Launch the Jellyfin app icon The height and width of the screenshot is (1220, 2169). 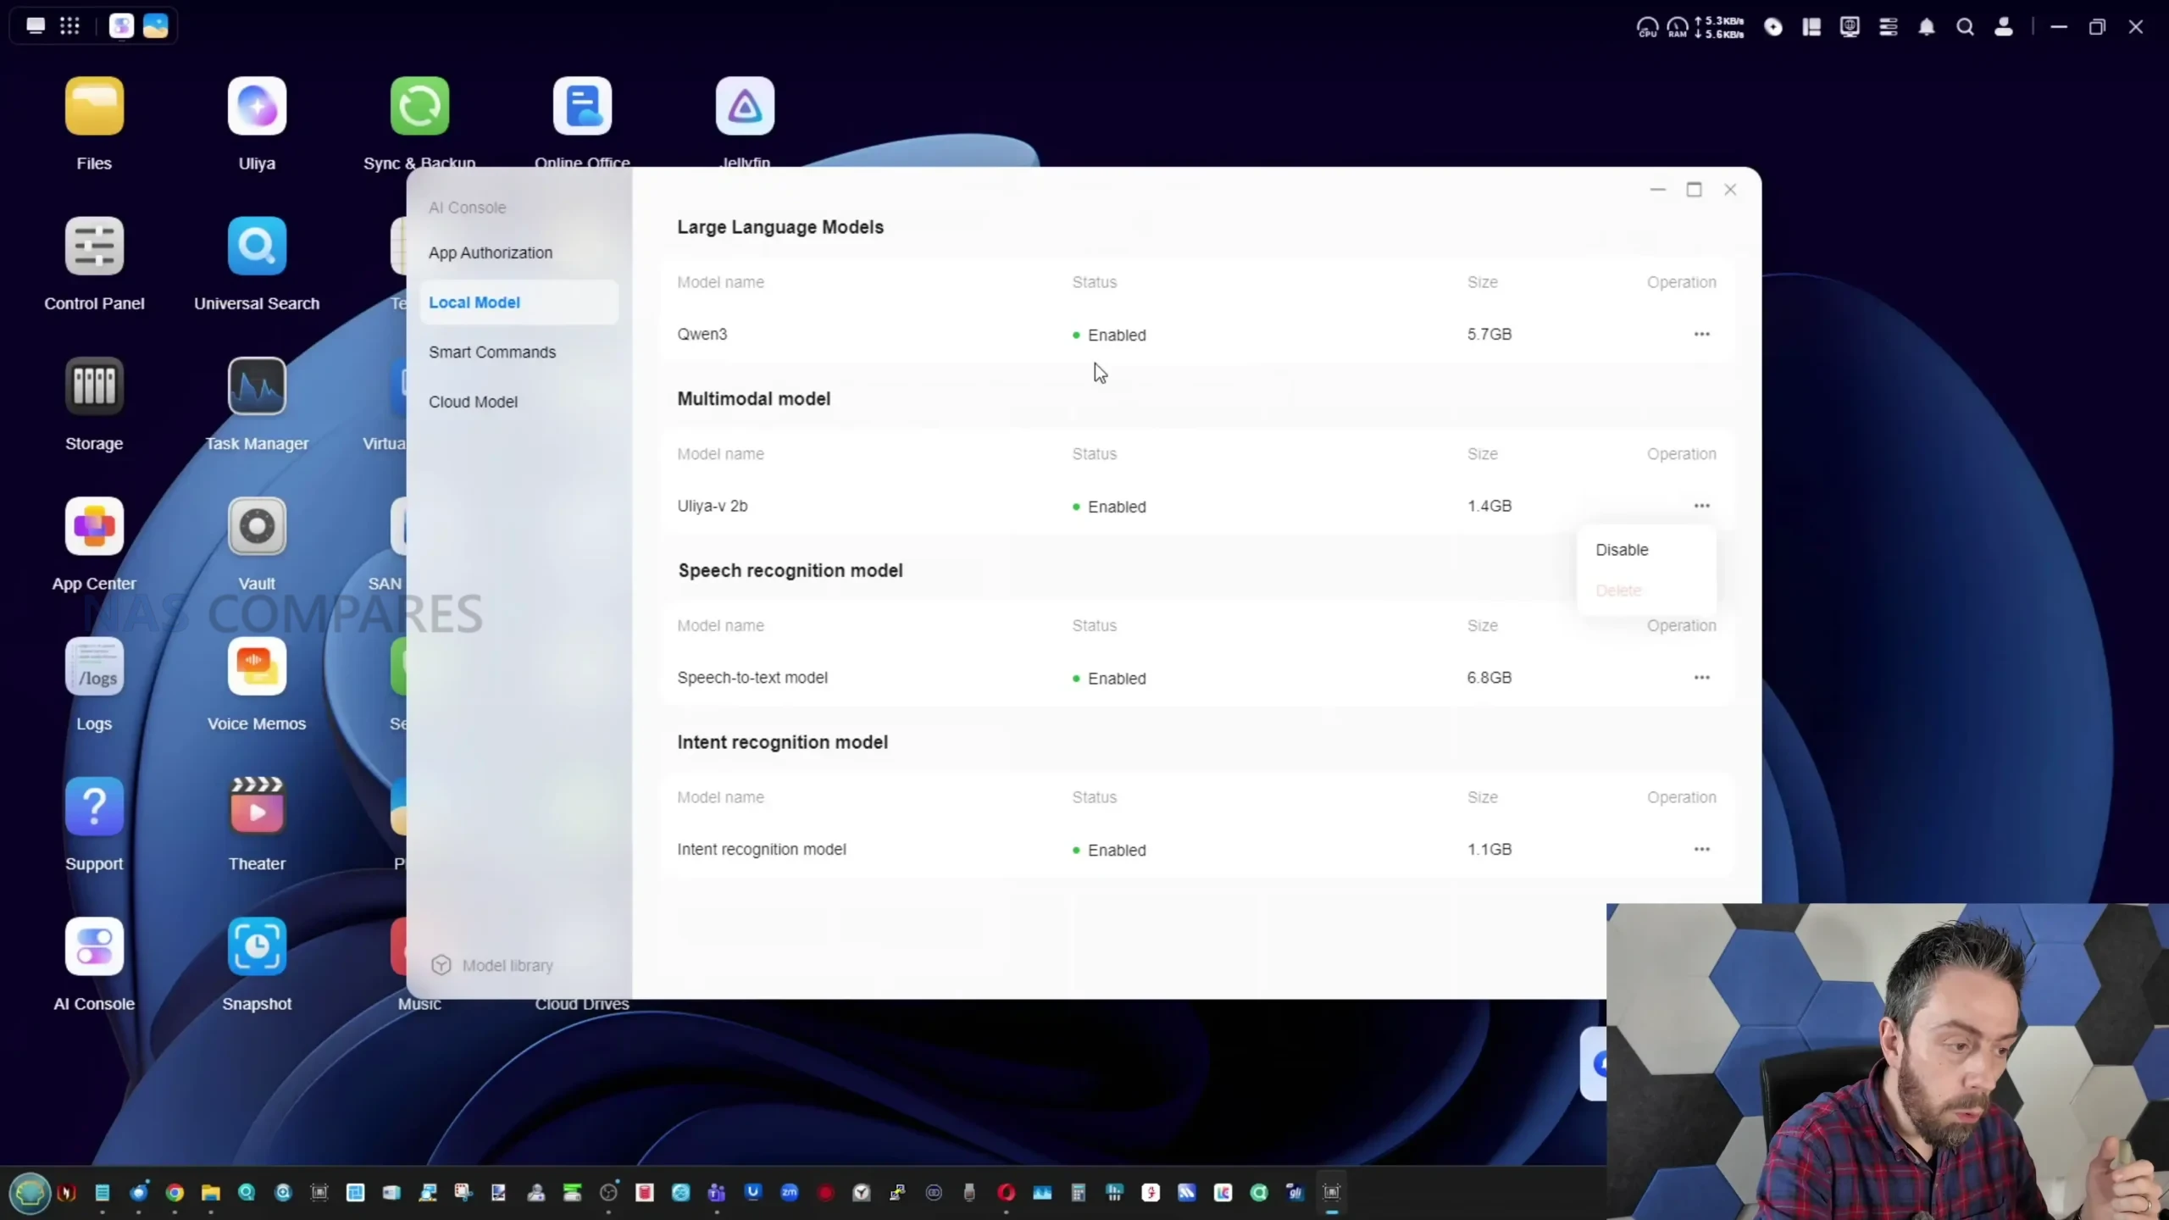[x=745, y=107]
